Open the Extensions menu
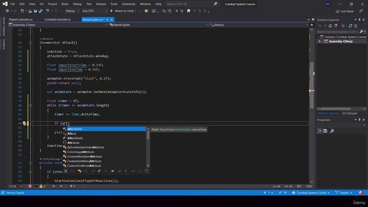 129,4
